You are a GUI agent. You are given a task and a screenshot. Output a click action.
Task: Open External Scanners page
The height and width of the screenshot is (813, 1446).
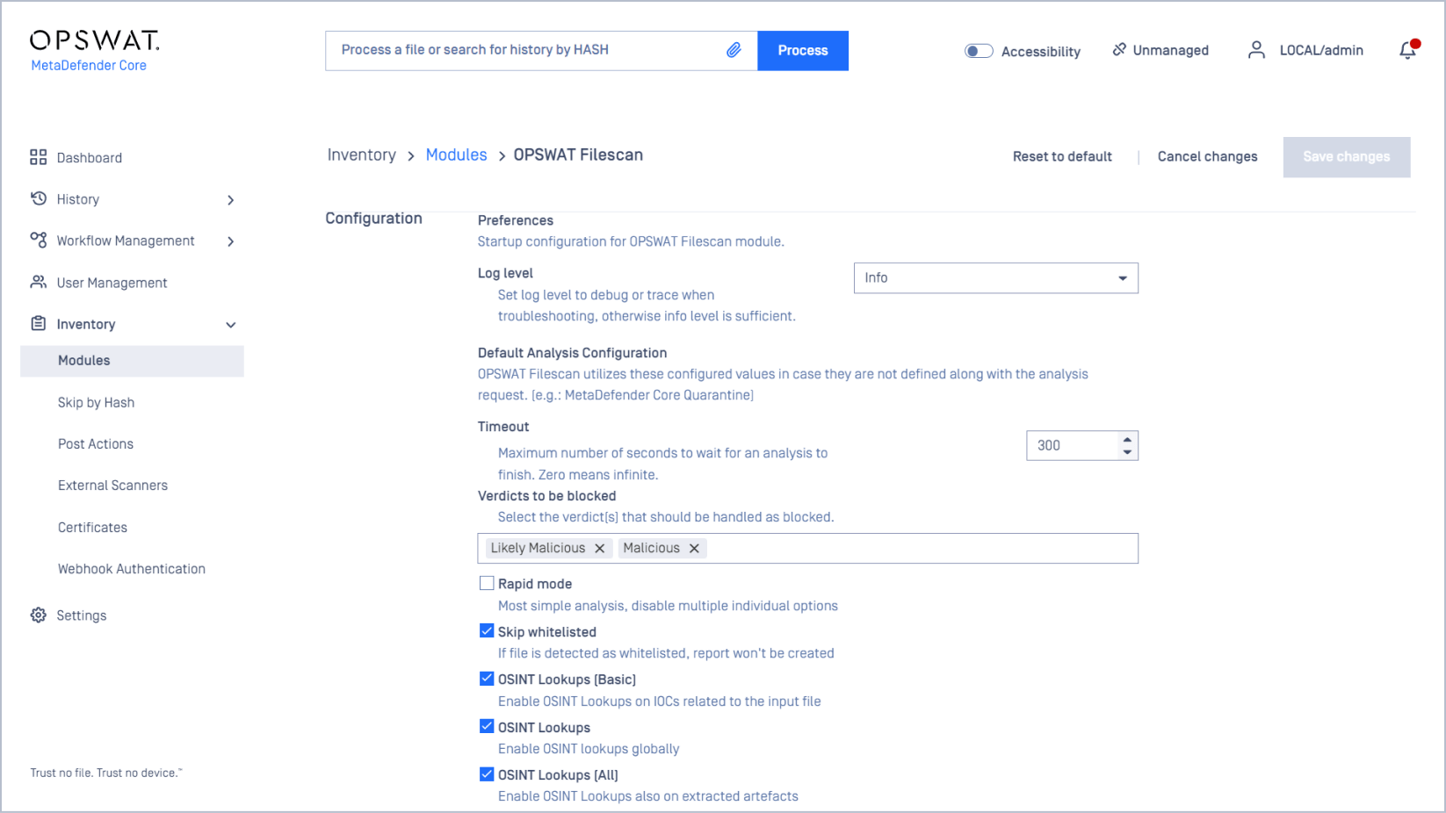click(x=112, y=486)
